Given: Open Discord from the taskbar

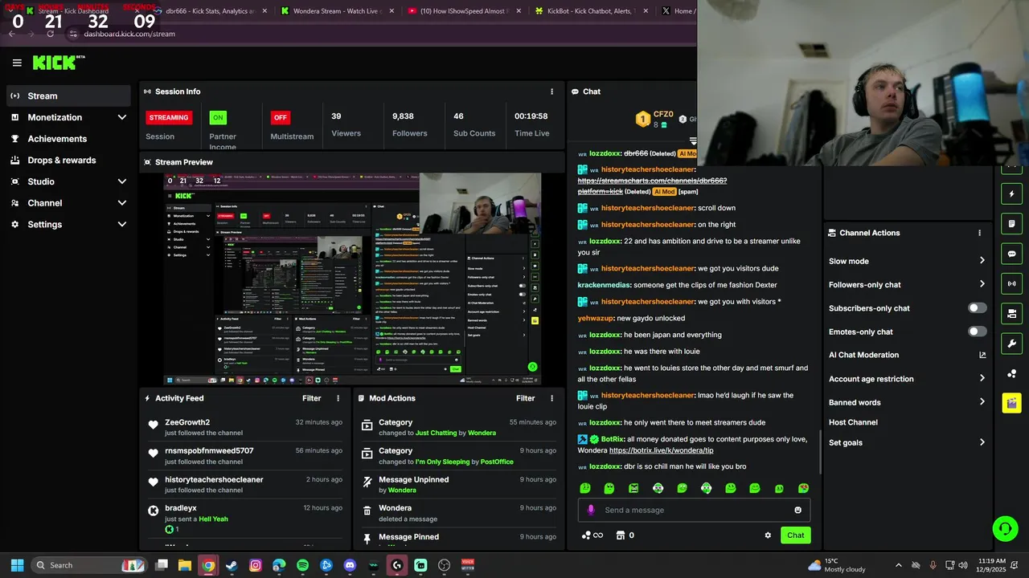Looking at the screenshot, I should pyautogui.click(x=350, y=565).
